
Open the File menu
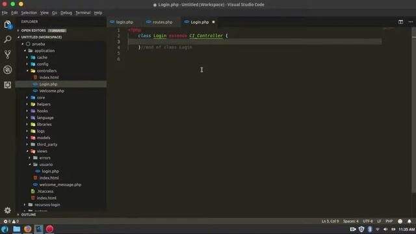[5, 13]
